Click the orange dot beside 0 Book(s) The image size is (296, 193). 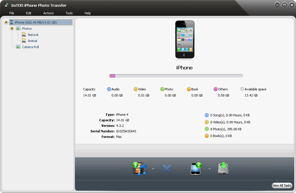pos(207,136)
